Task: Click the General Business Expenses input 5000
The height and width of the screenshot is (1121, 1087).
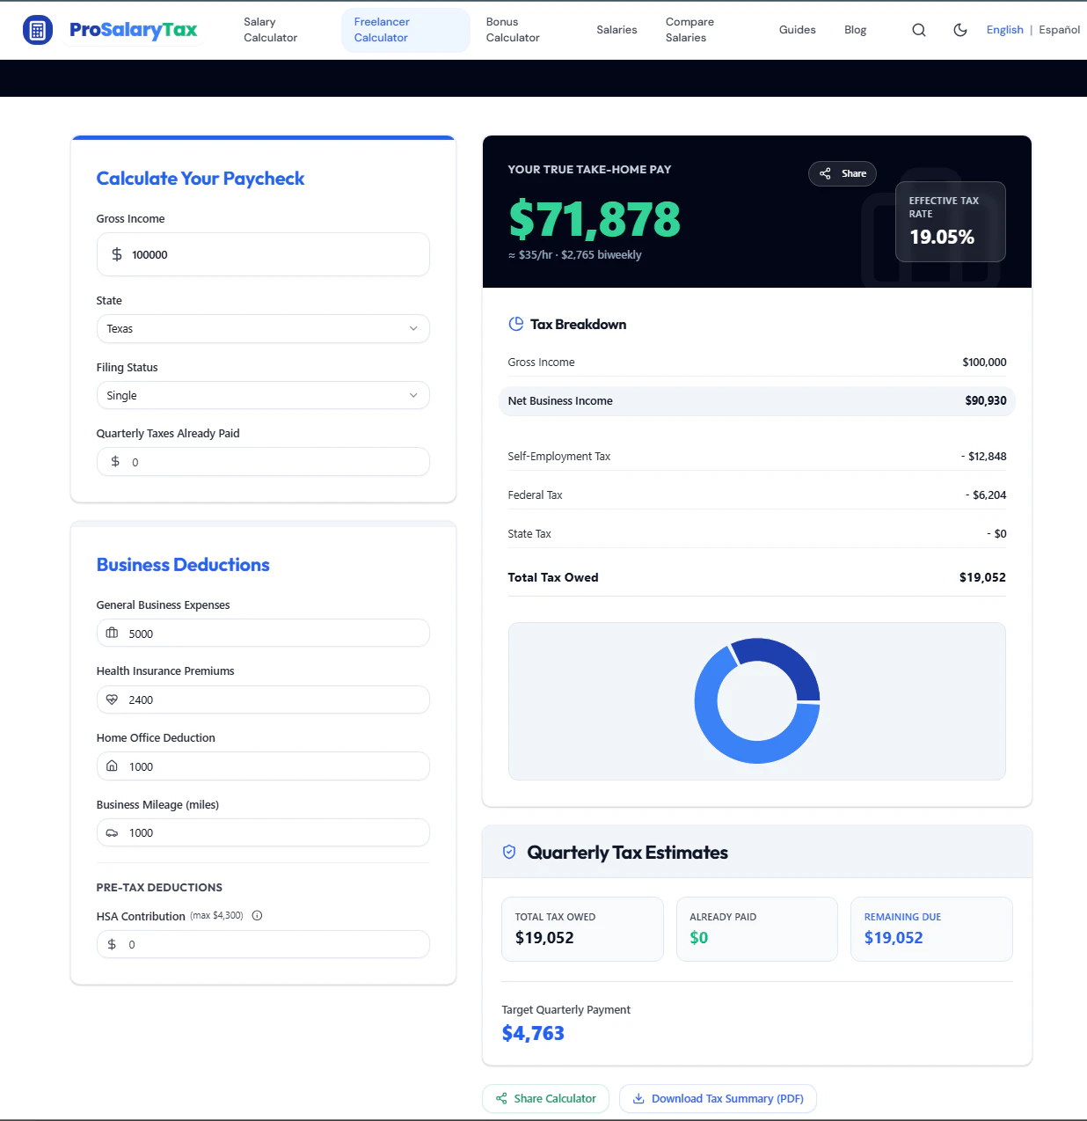Action: pyautogui.click(x=263, y=633)
